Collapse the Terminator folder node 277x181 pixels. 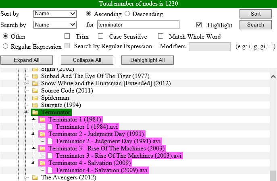(x=26, y=112)
